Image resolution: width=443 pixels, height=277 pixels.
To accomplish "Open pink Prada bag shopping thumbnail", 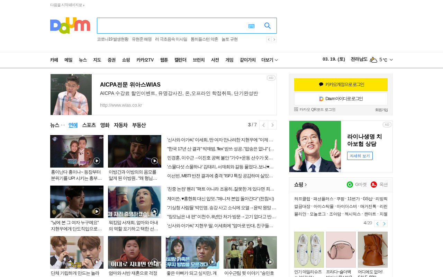I will tap(341, 250).
